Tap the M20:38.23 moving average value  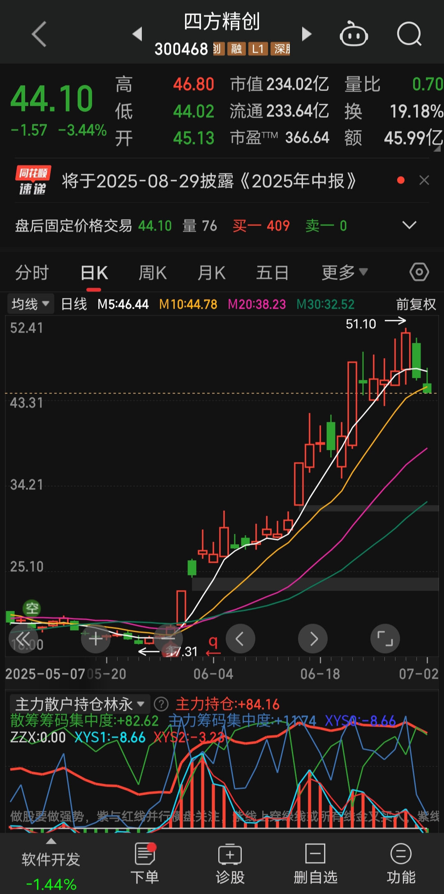(257, 304)
